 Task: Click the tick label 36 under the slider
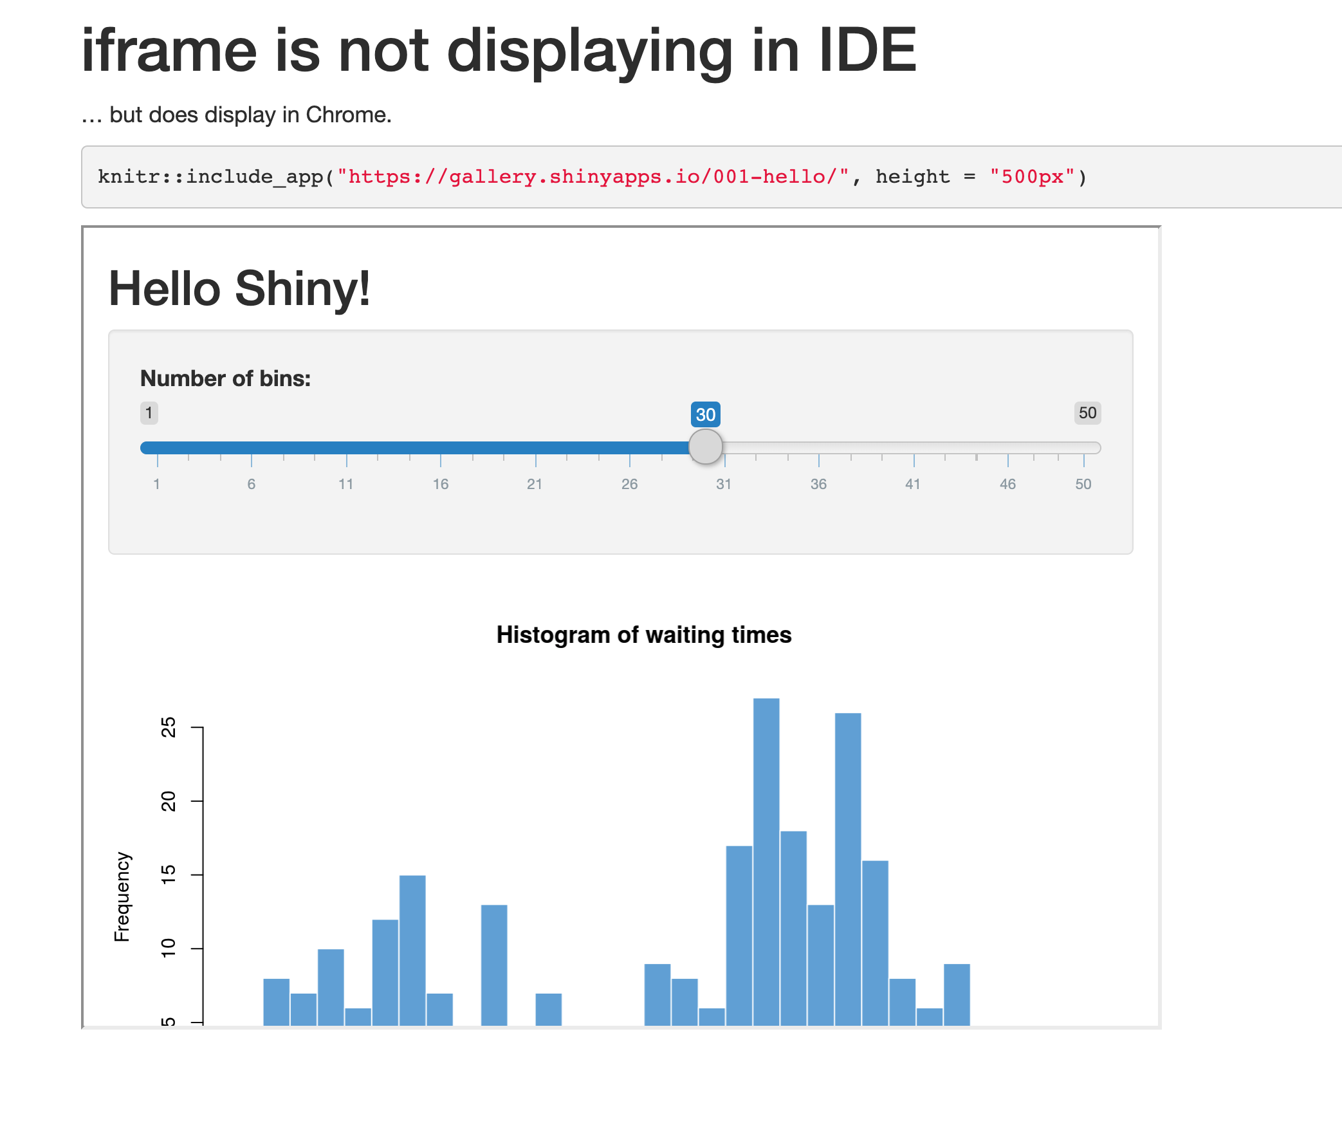[x=818, y=485]
